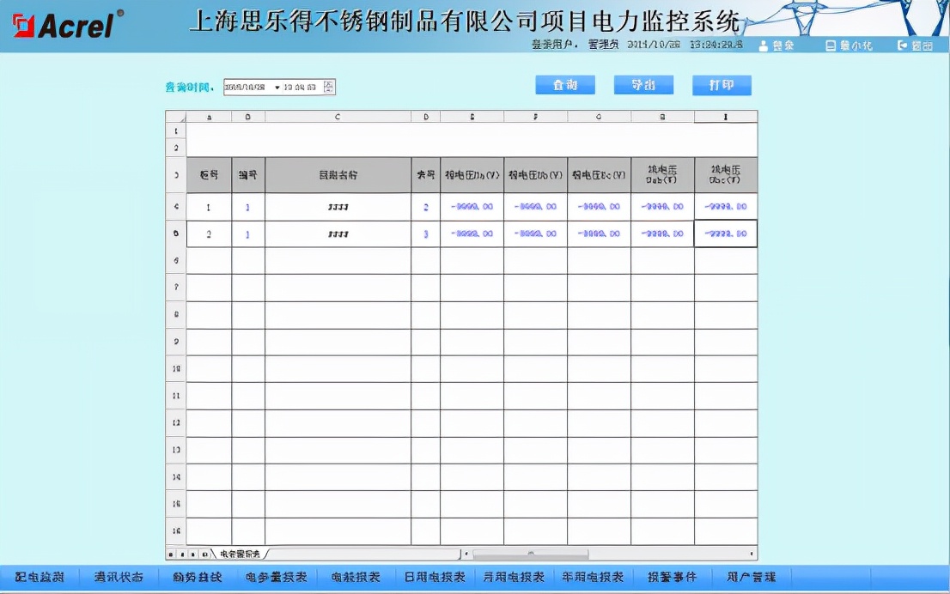Viewport: 950px width, 594px height.
Task: Click the first-sheet navigation arrow
Action: click(172, 554)
